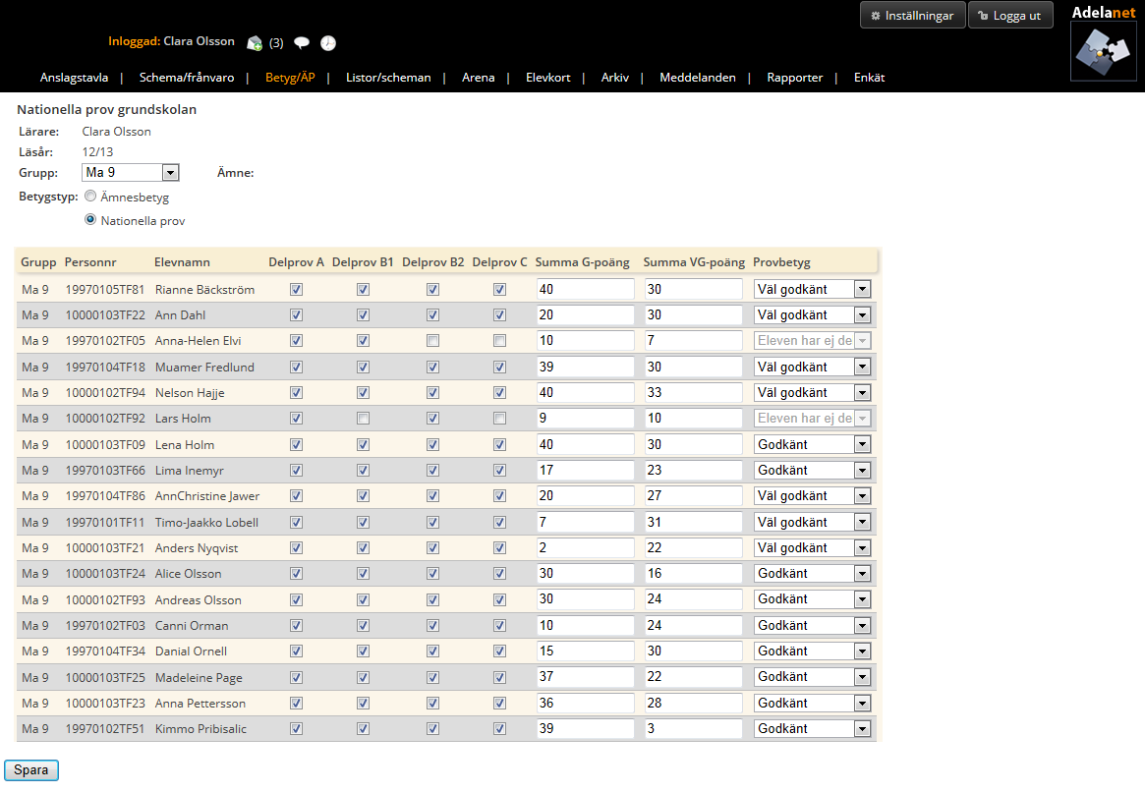Toggle Delprov C for Nelson Hajje
Image resolution: width=1145 pixels, height=793 pixels.
[499, 392]
